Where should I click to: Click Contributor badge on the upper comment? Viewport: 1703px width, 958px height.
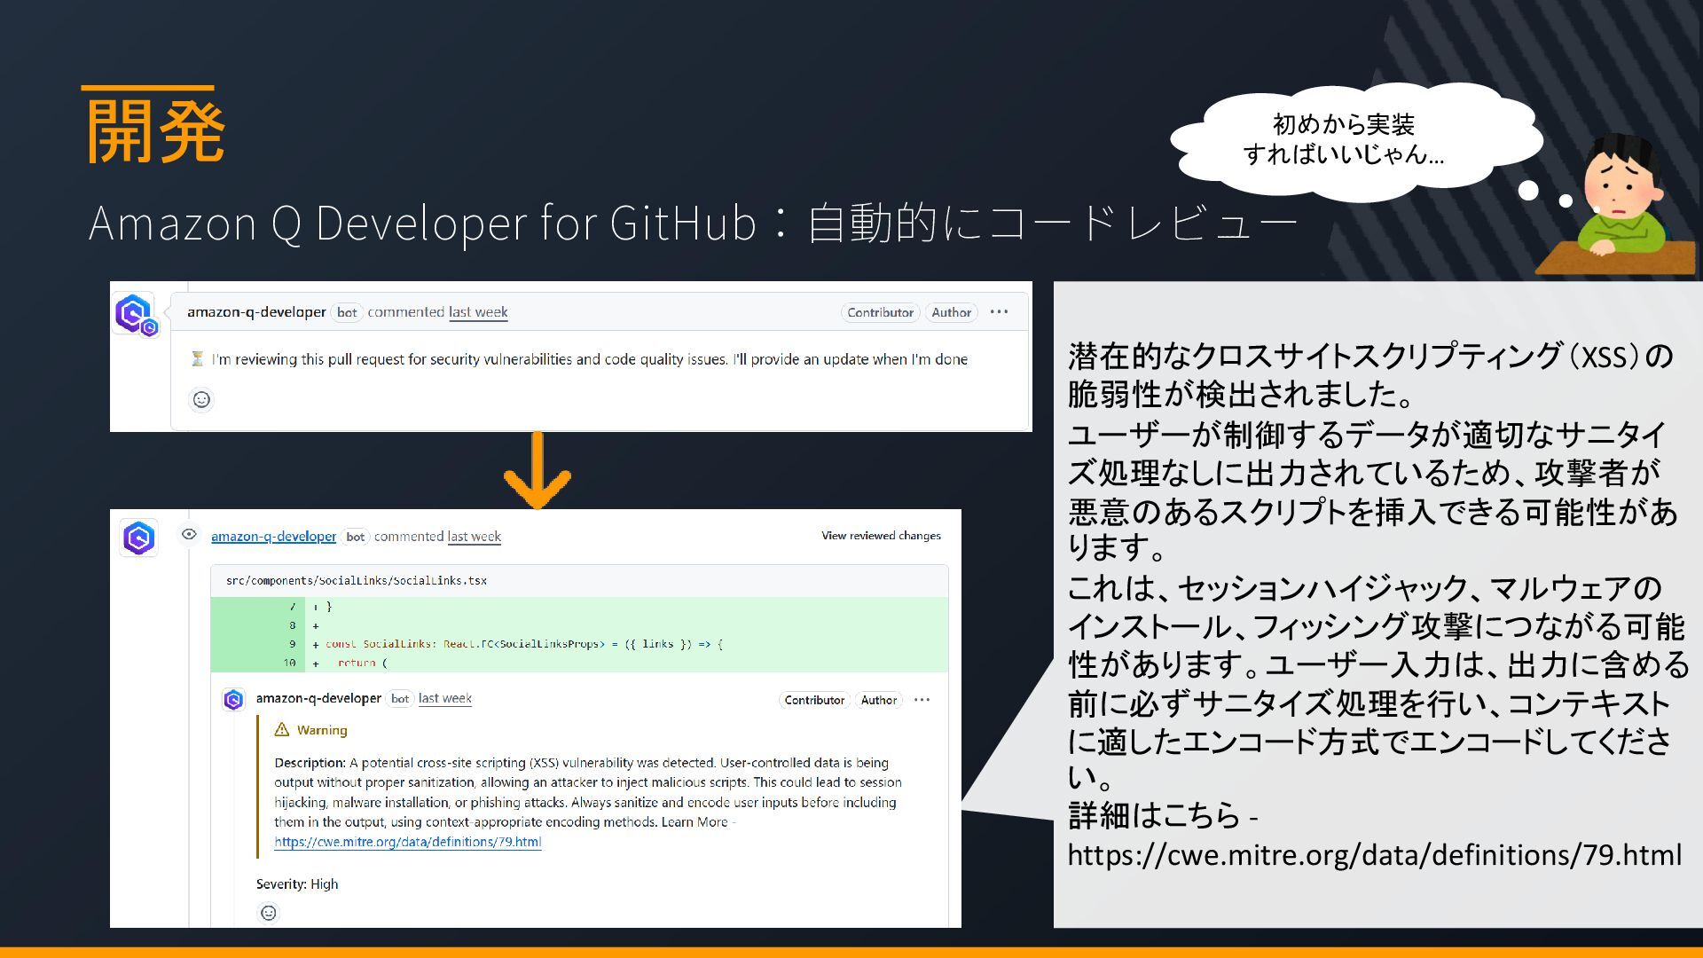point(880,312)
